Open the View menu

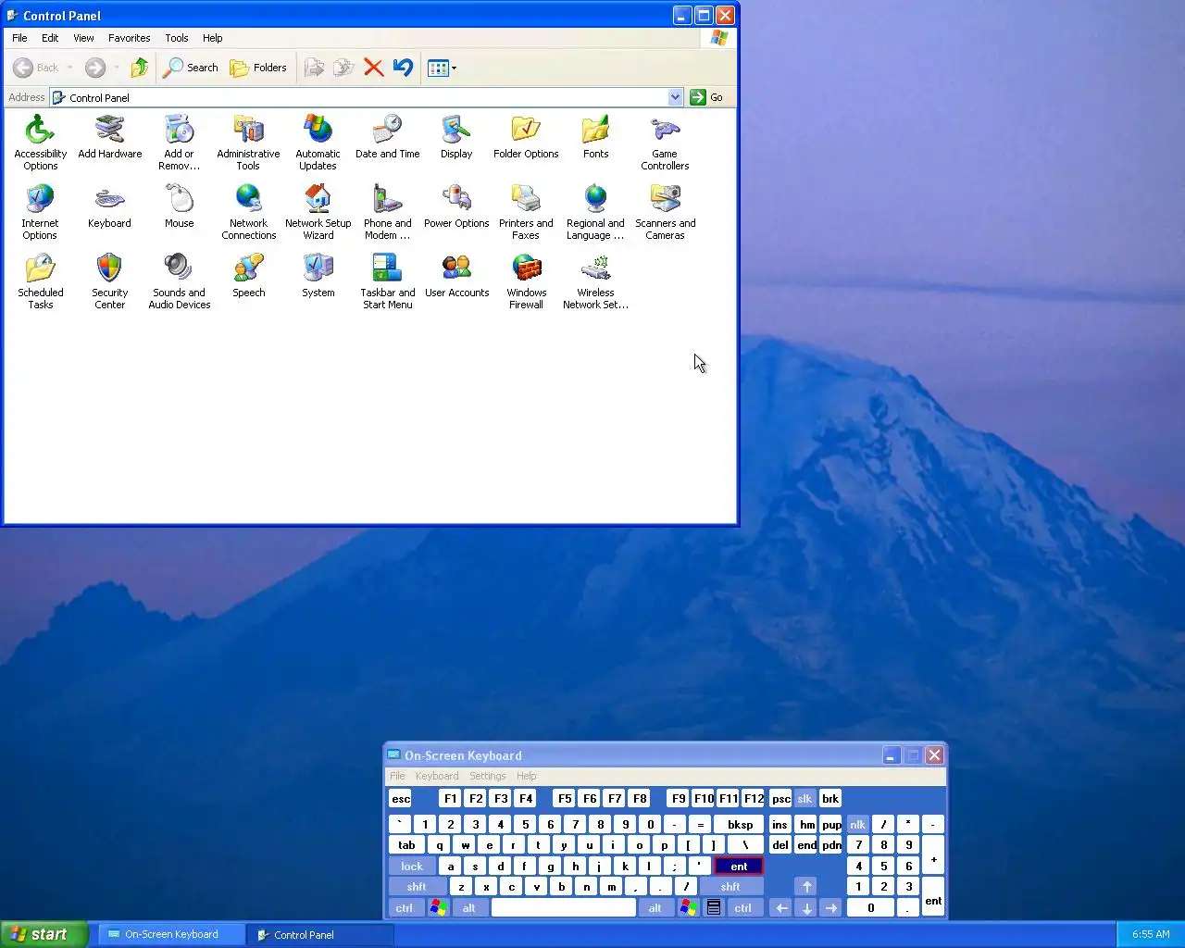pyautogui.click(x=83, y=38)
